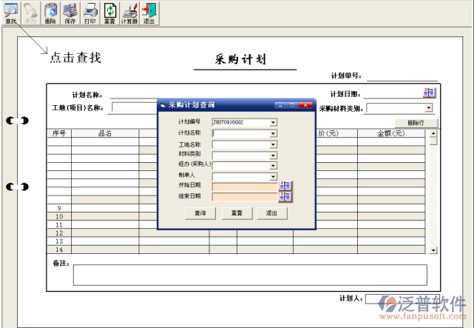Click the 保存 save toolbar icon
Image resolution: width=474 pixels, height=328 pixels.
pyautogui.click(x=70, y=13)
